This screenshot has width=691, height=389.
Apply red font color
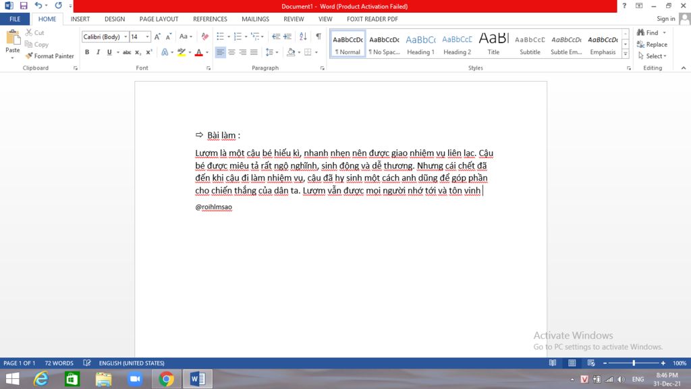tap(199, 52)
